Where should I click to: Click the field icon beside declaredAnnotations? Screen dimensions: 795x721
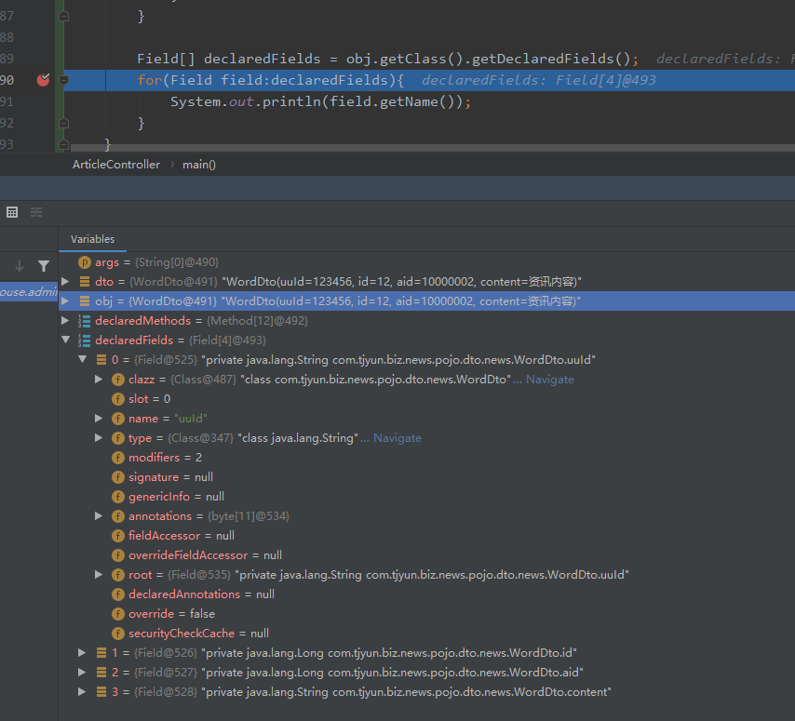[x=118, y=594]
